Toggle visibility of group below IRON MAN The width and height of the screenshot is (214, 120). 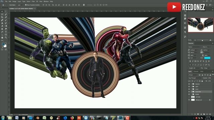tap(189, 94)
